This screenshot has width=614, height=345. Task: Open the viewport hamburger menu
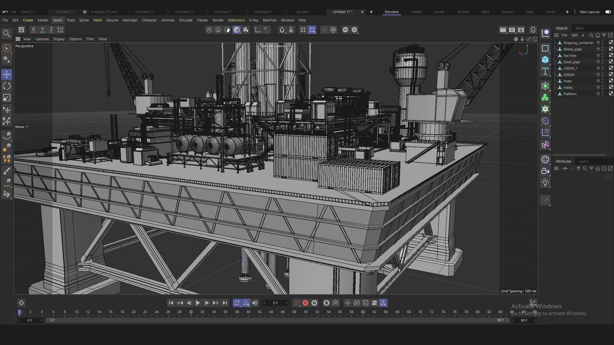click(18, 39)
